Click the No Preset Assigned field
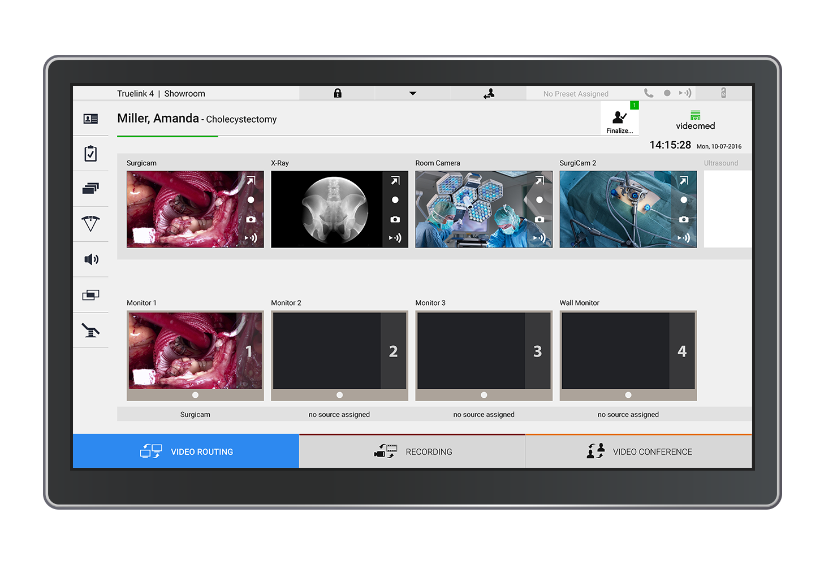 [576, 94]
